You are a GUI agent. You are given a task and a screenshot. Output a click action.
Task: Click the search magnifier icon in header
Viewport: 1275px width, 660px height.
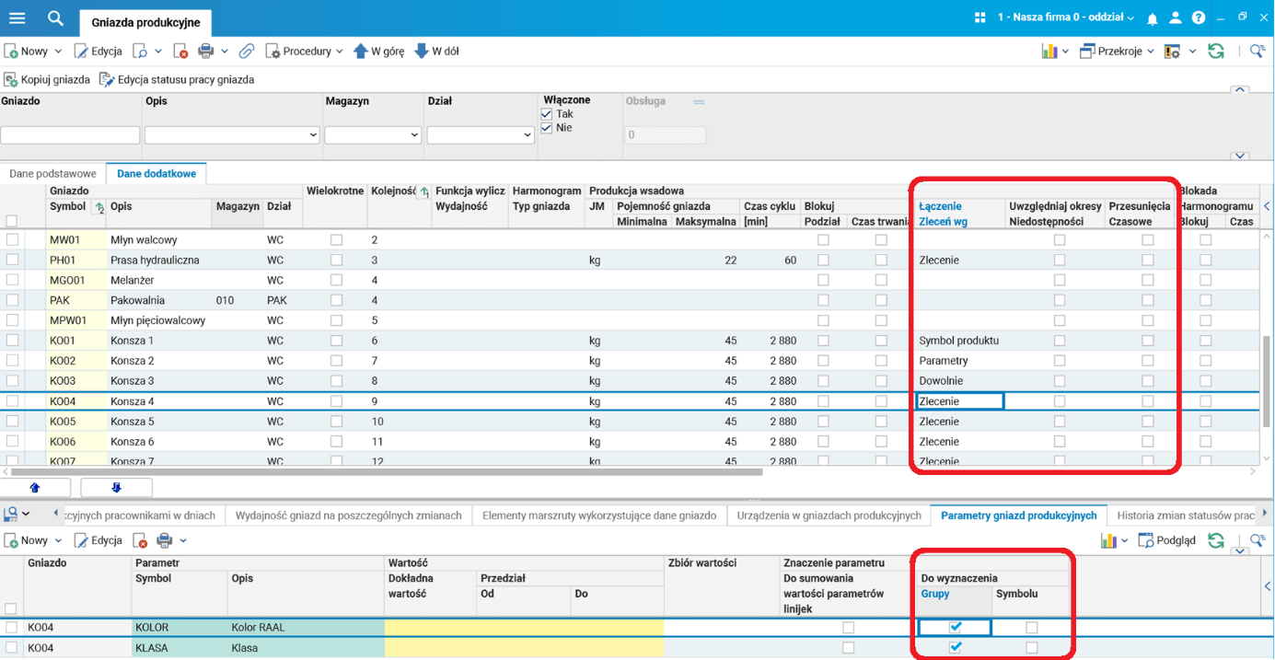point(55,18)
